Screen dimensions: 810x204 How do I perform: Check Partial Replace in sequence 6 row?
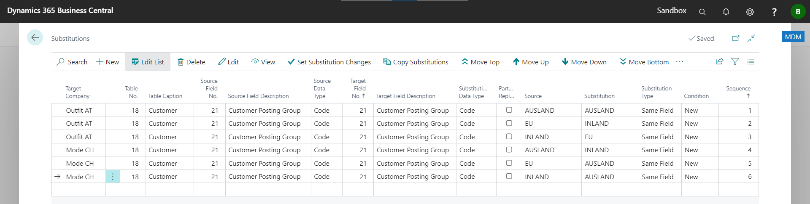509,176
